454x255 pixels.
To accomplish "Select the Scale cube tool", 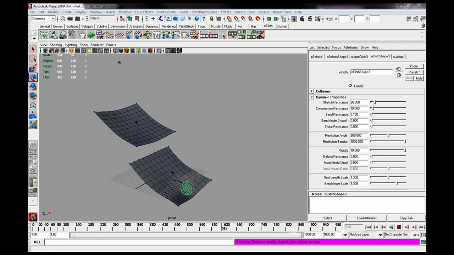I will pyautogui.click(x=33, y=96).
